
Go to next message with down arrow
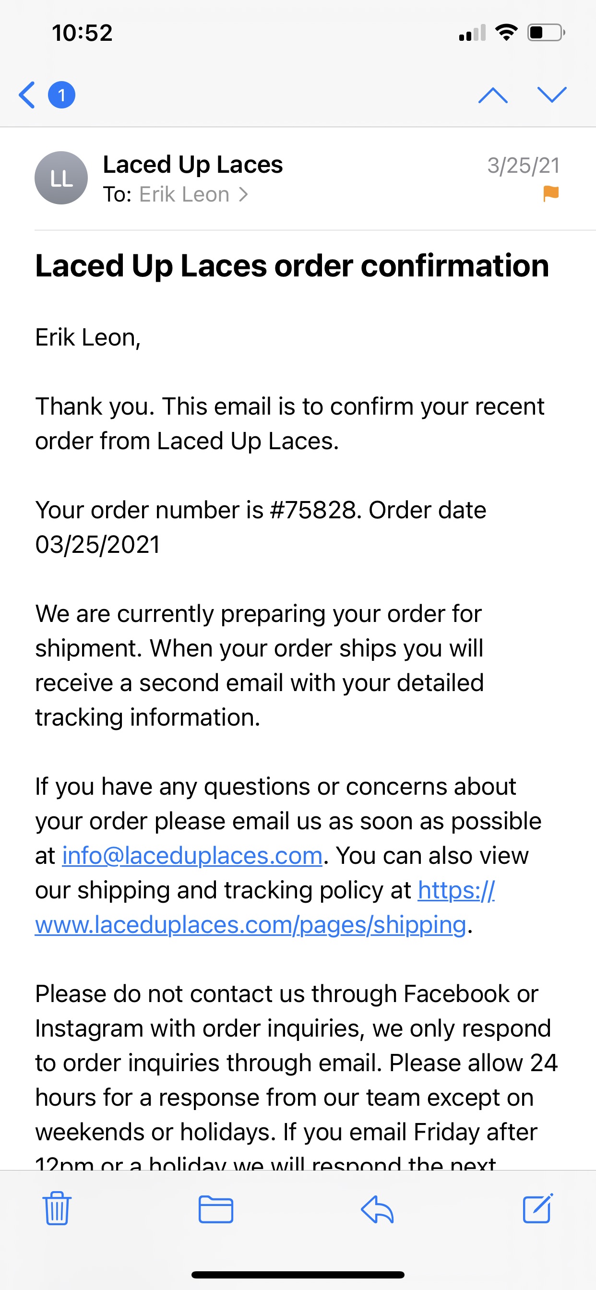click(x=551, y=95)
